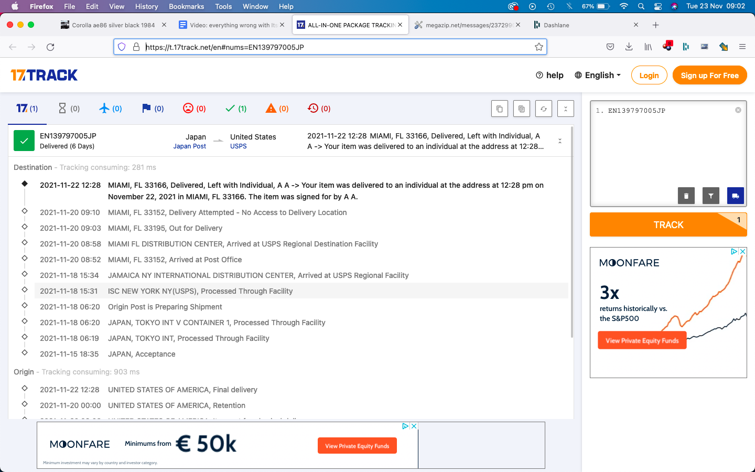Open the 17TRACK help page
Image resolution: width=755 pixels, height=472 pixels.
coord(549,75)
